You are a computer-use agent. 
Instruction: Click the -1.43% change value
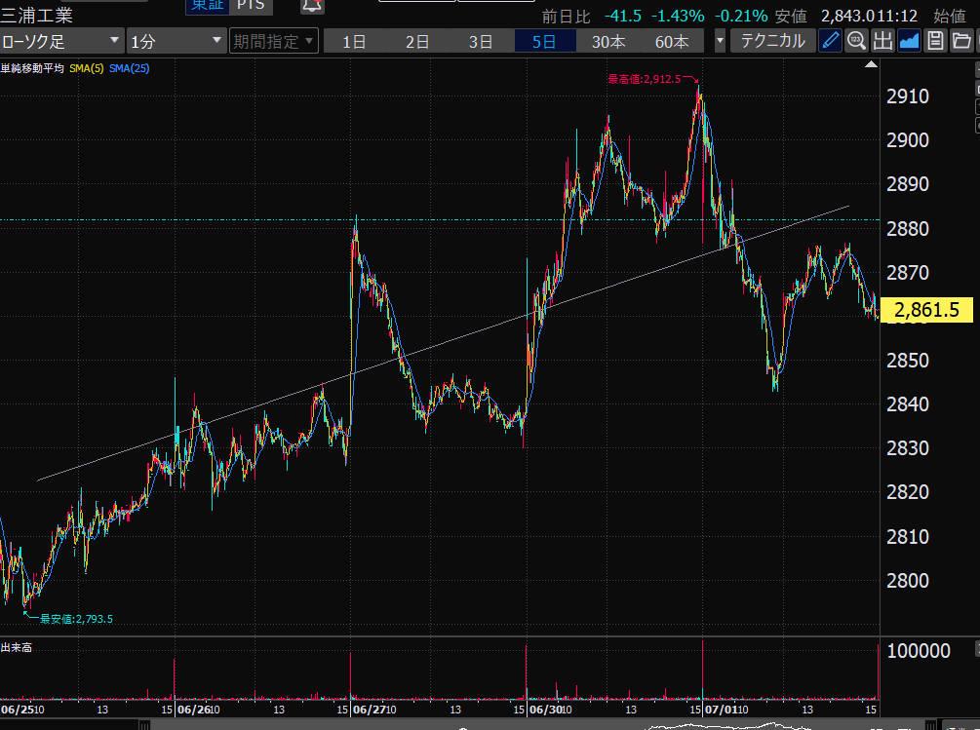pyautogui.click(x=678, y=16)
